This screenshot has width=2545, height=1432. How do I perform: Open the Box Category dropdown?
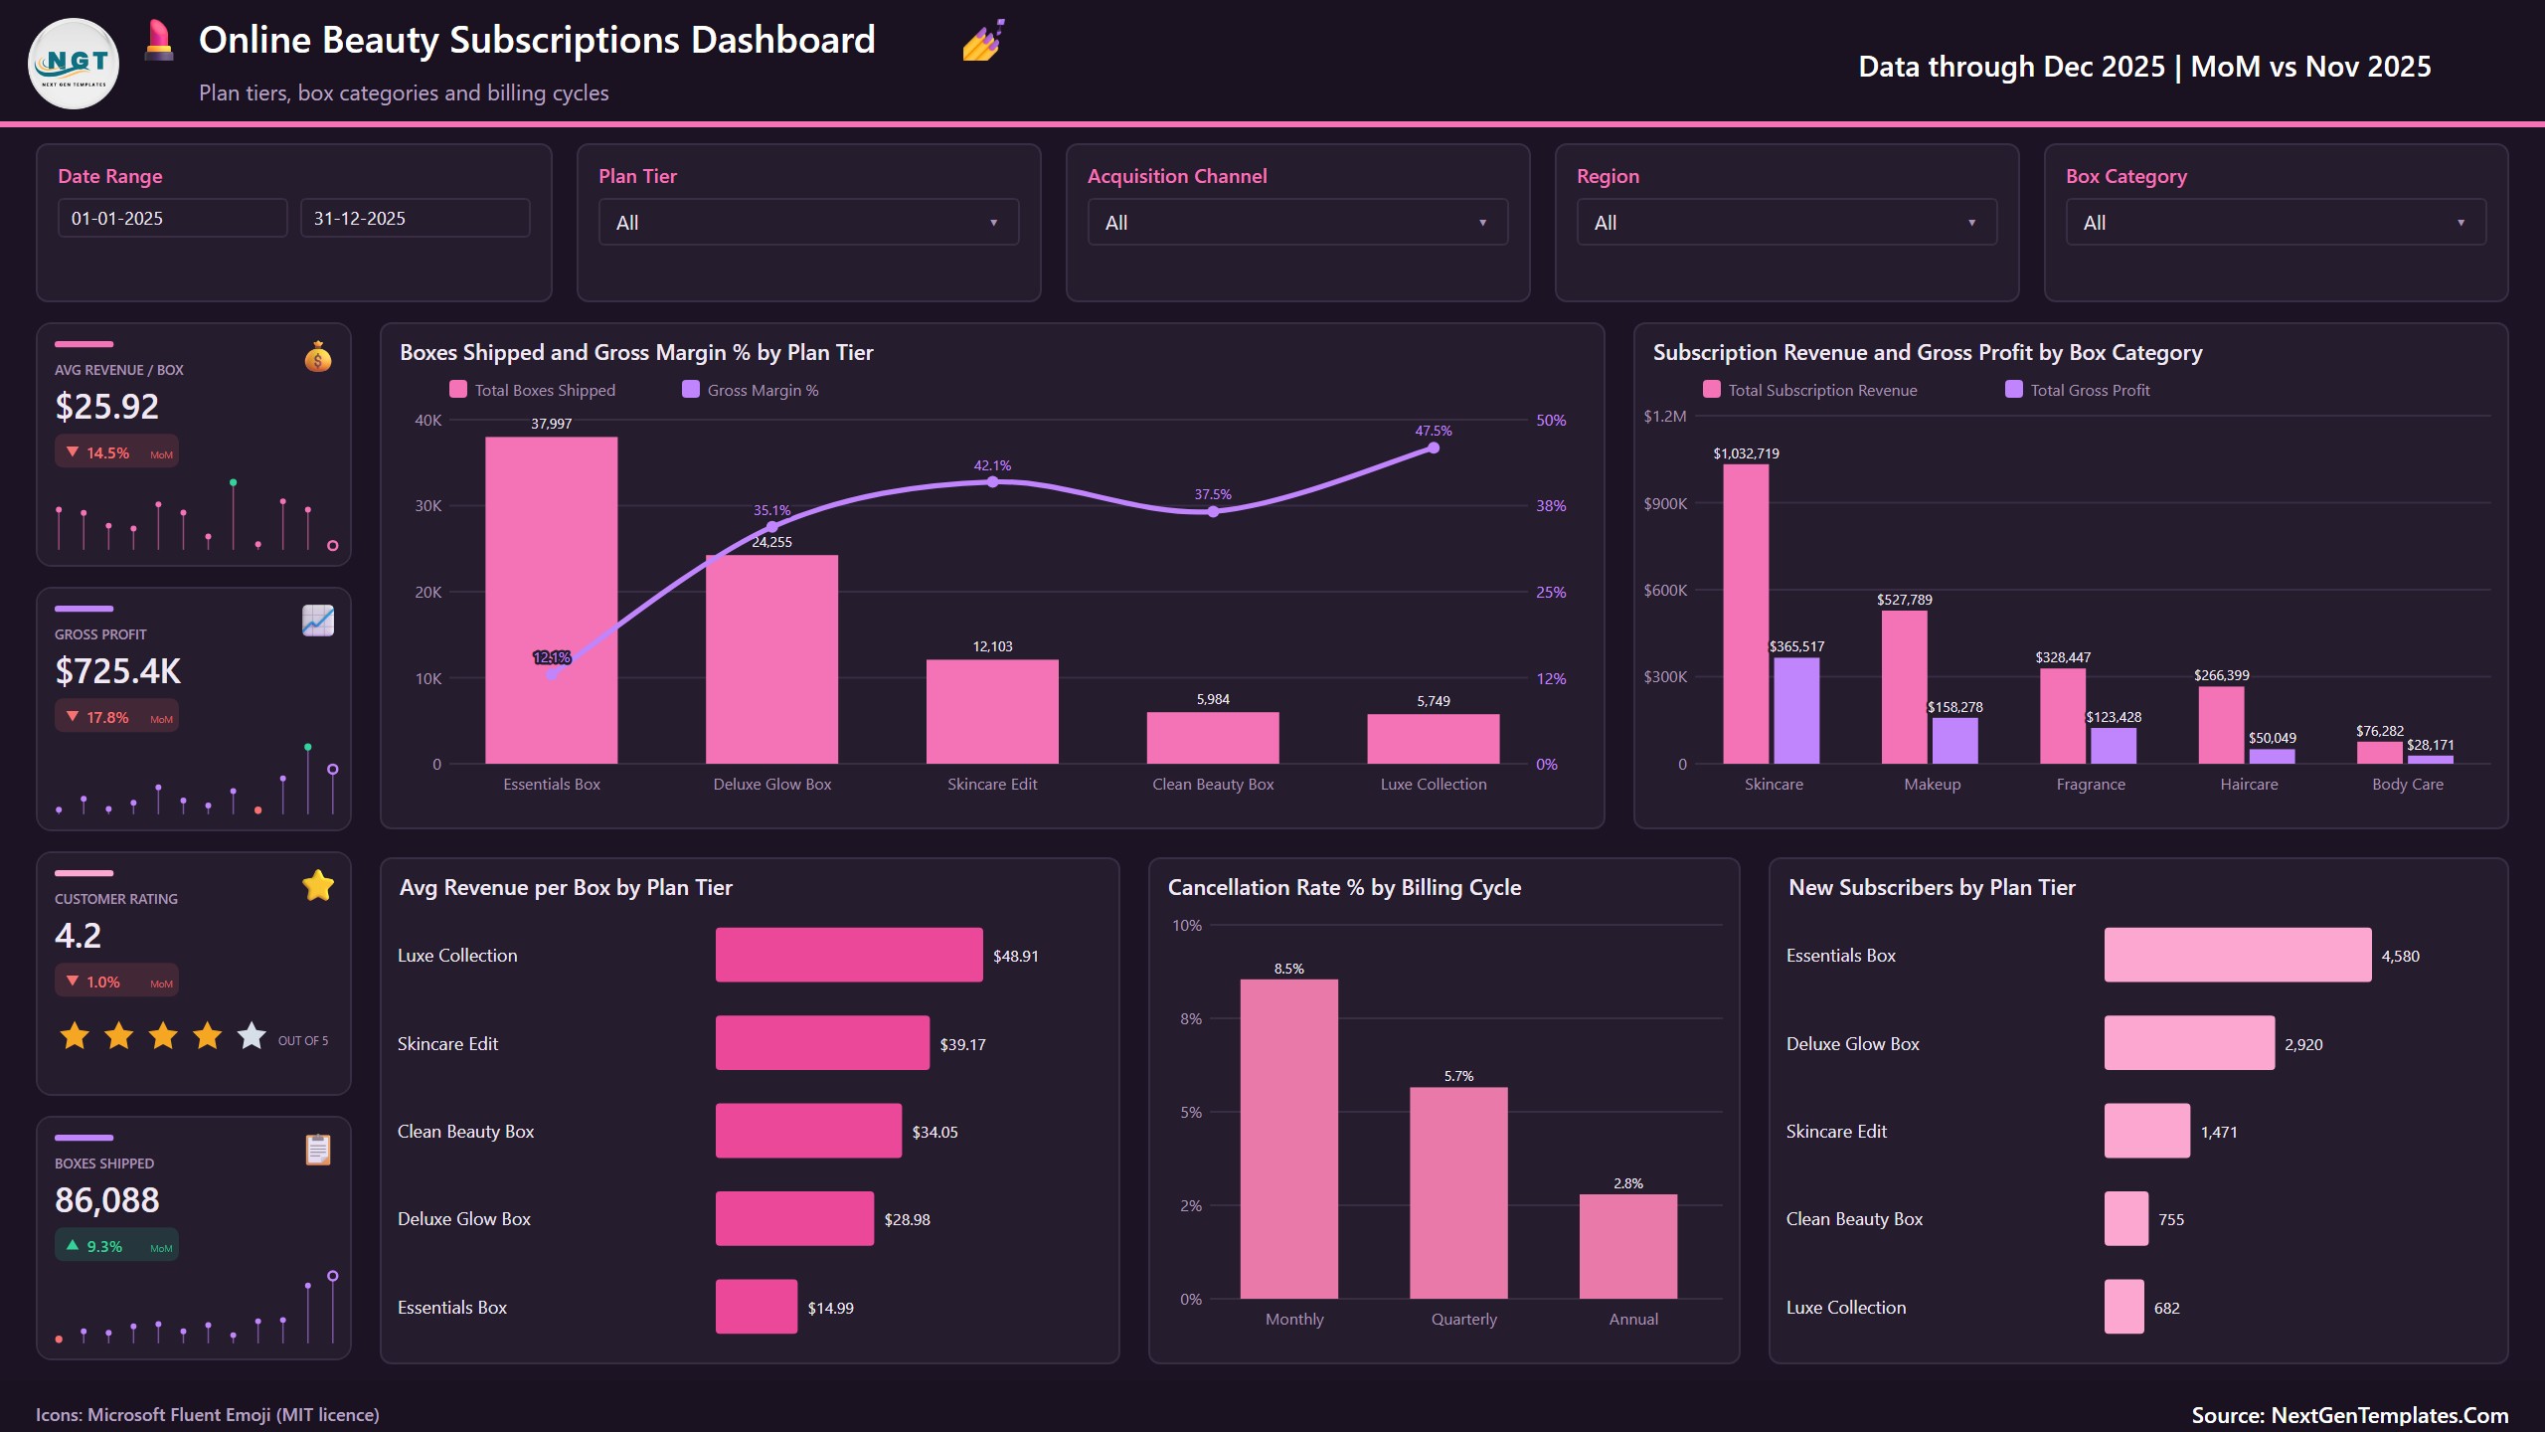pyautogui.click(x=2276, y=223)
